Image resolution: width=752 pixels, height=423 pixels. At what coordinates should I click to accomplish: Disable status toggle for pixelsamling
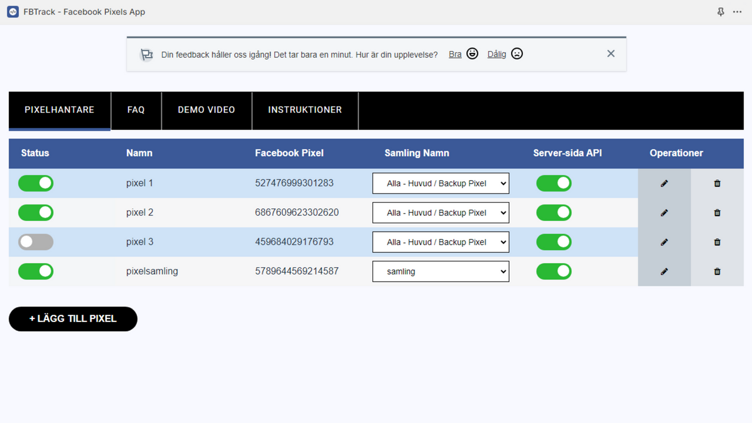pos(36,271)
